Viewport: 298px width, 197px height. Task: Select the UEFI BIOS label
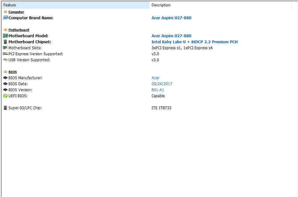pyautogui.click(x=18, y=96)
